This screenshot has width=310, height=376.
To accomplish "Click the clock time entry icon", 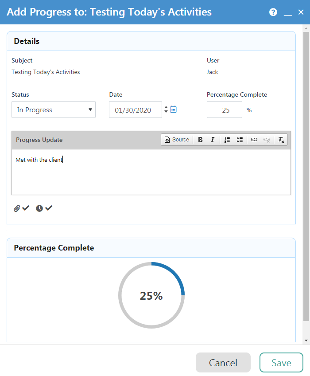I will click(39, 208).
